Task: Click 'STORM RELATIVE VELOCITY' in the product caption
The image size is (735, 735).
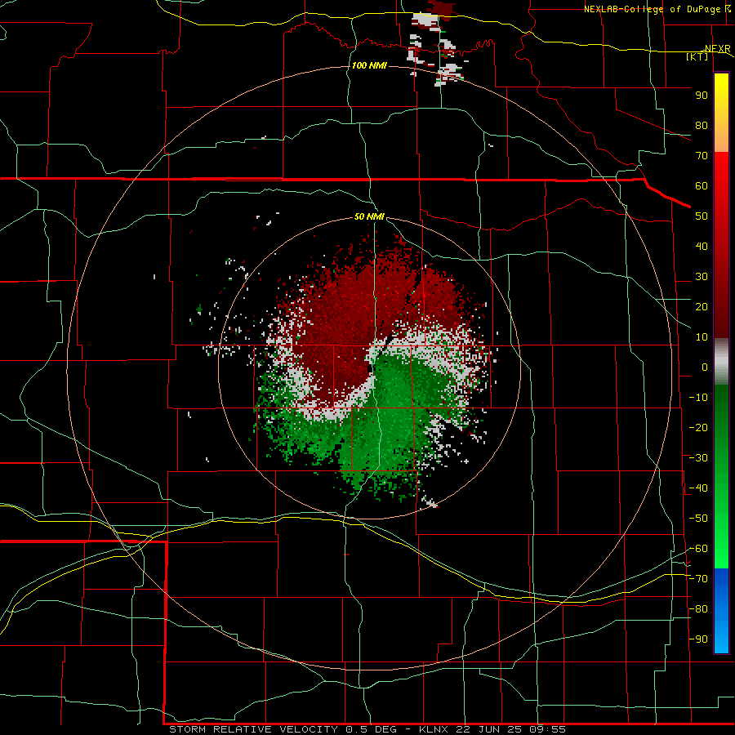Action: [x=253, y=729]
